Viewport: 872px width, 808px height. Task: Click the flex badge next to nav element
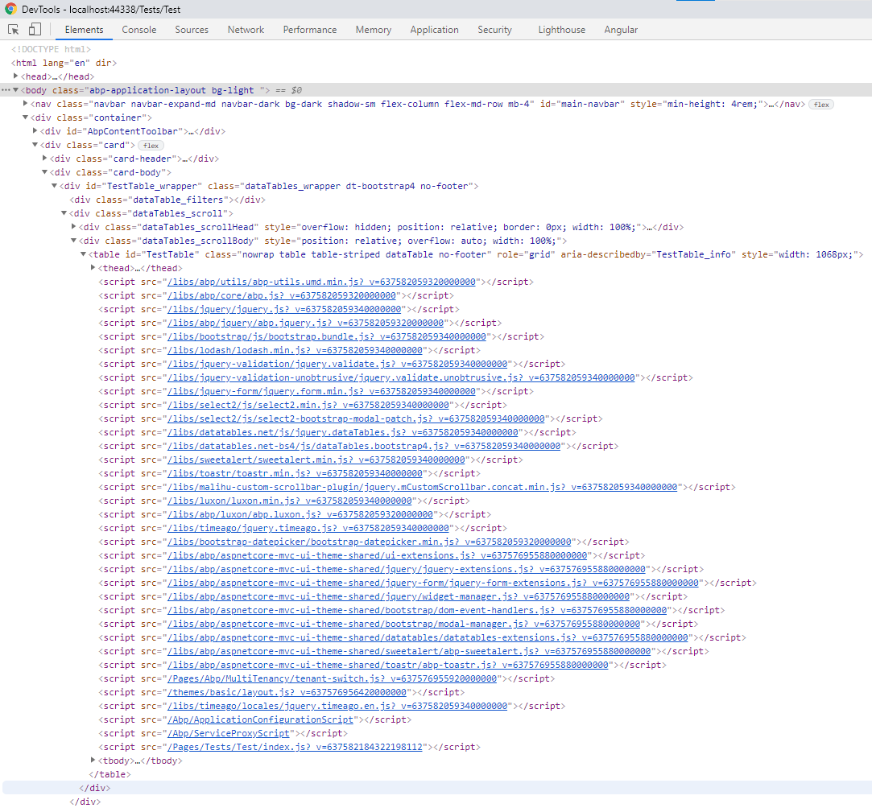(820, 105)
